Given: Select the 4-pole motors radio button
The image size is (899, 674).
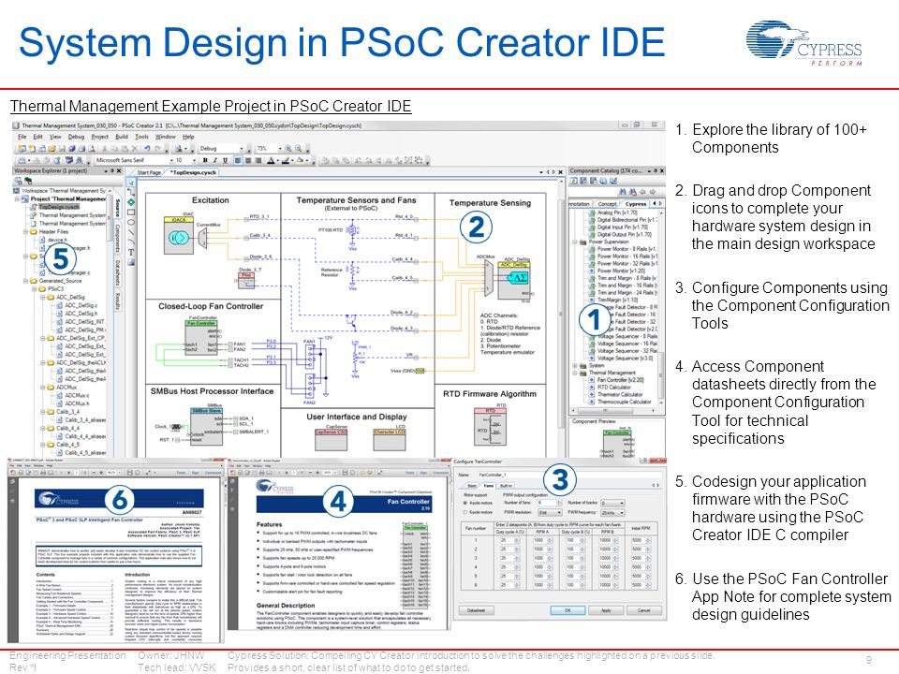Looking at the screenshot, I should 465,503.
